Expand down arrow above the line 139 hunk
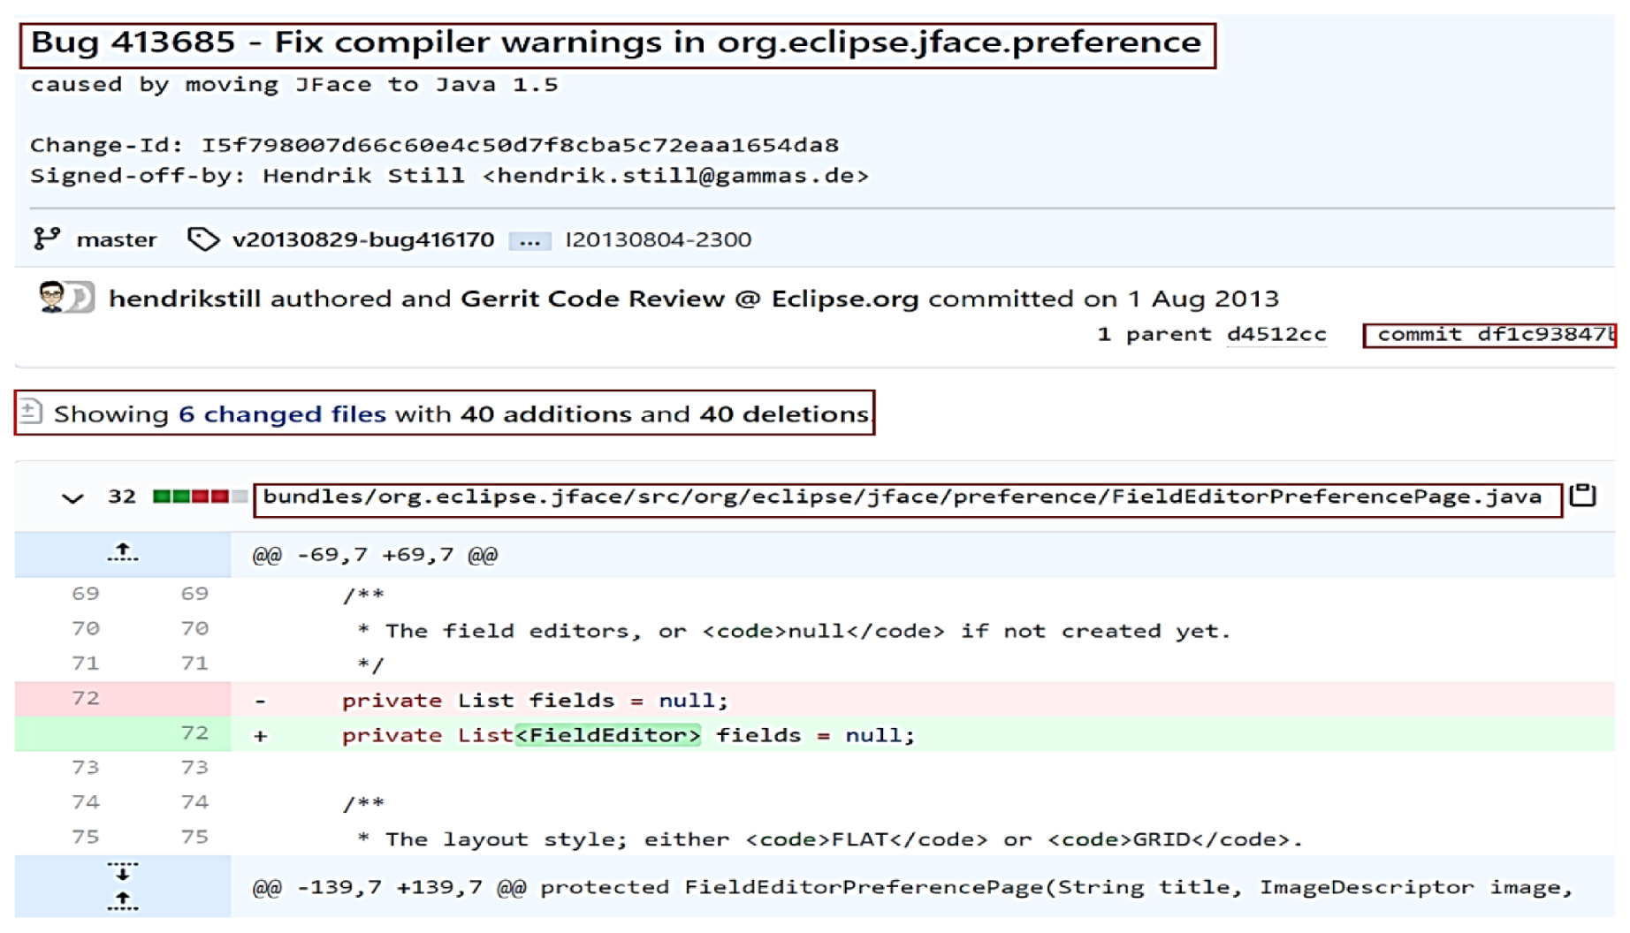 coord(122,873)
